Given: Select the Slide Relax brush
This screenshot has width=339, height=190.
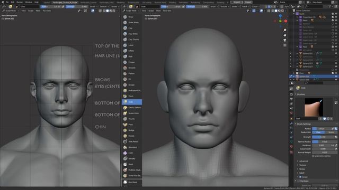Looking at the screenshot, I should click(x=132, y=141).
